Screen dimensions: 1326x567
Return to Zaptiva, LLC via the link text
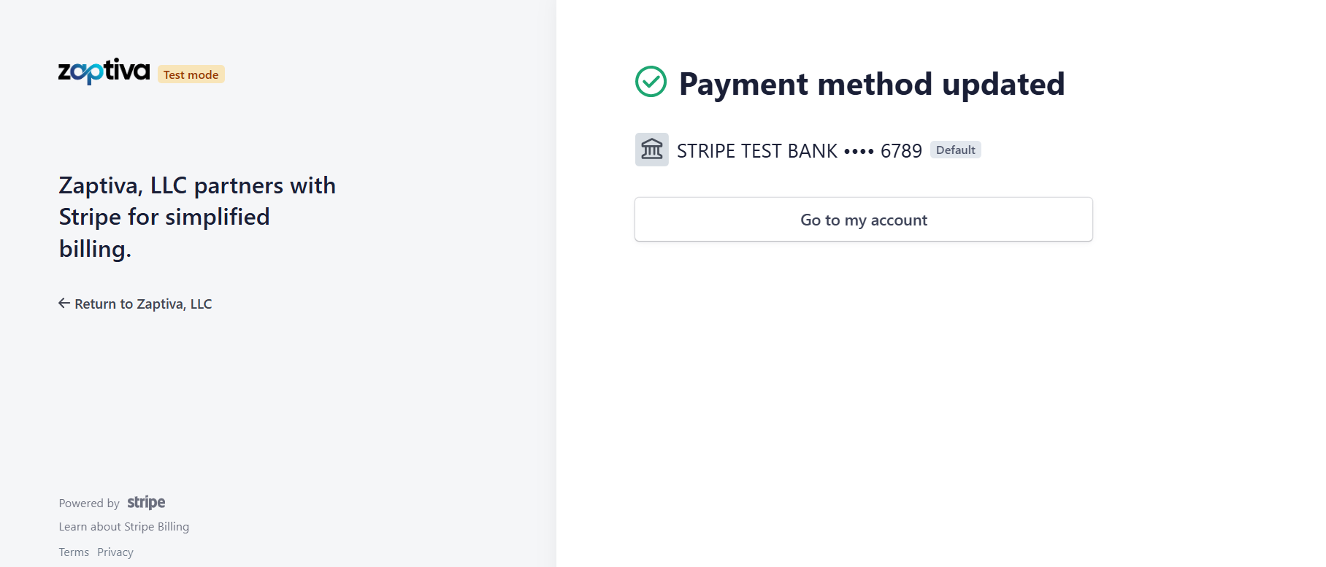[x=143, y=304]
